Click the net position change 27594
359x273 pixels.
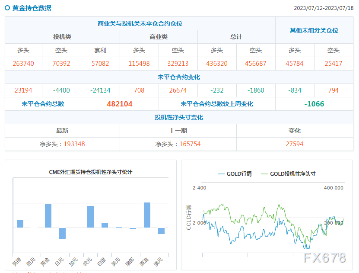tap(295, 144)
